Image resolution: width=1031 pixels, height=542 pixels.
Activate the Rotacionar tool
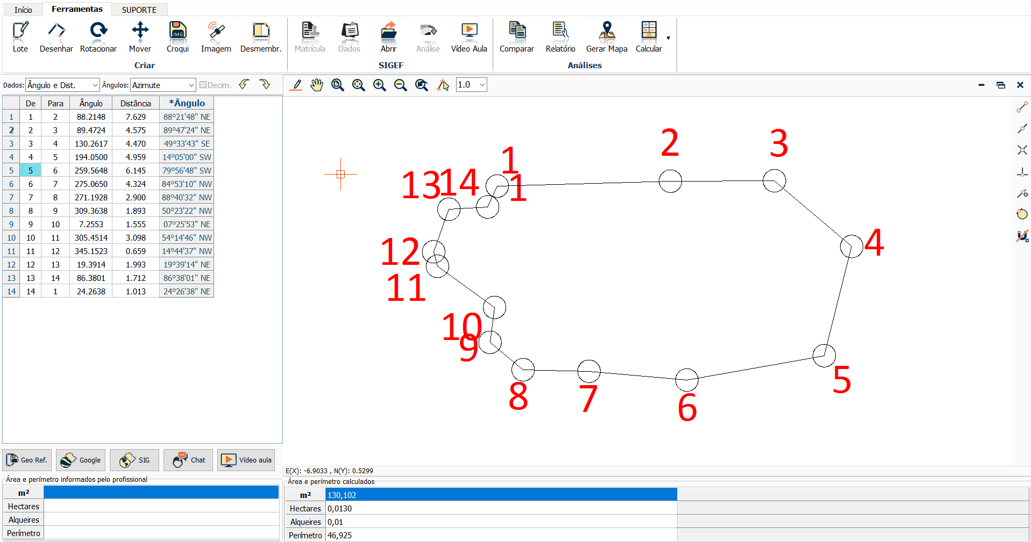(x=98, y=37)
